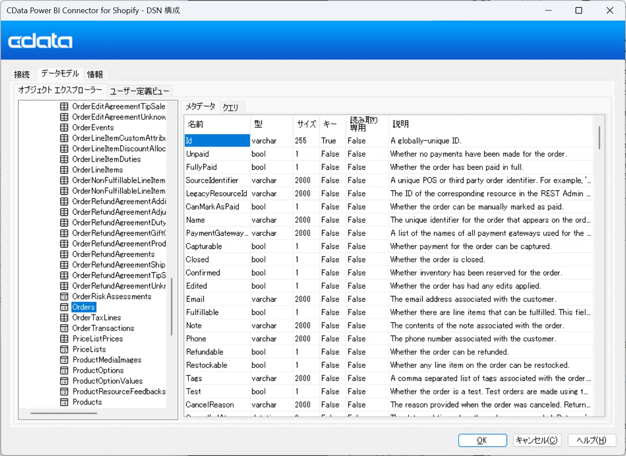Open help with the ヘルプ button

(591, 440)
